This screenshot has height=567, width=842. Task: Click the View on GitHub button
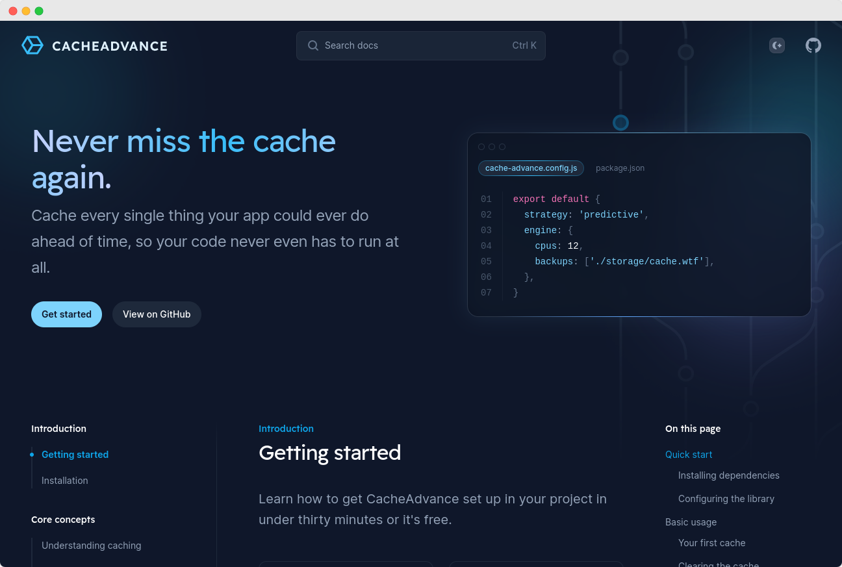[157, 314]
